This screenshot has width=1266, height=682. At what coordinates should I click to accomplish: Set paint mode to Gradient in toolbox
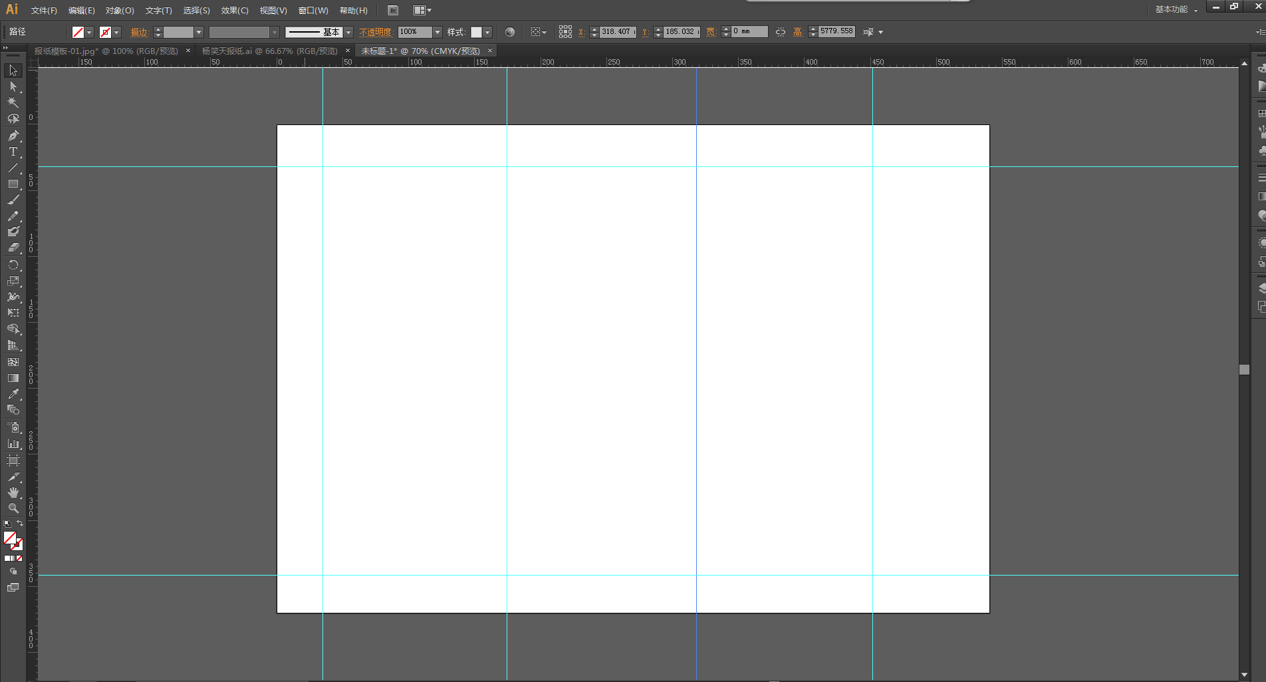point(13,558)
